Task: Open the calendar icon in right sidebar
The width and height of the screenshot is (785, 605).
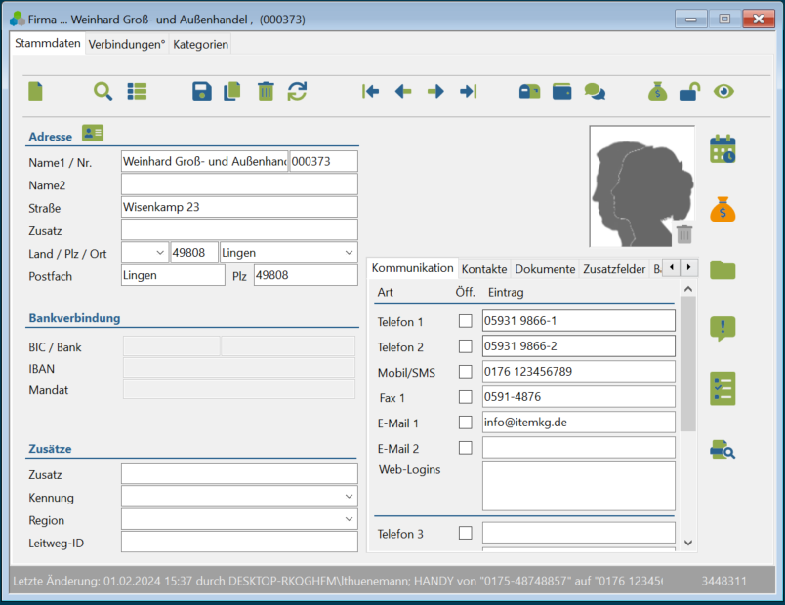Action: 723,148
